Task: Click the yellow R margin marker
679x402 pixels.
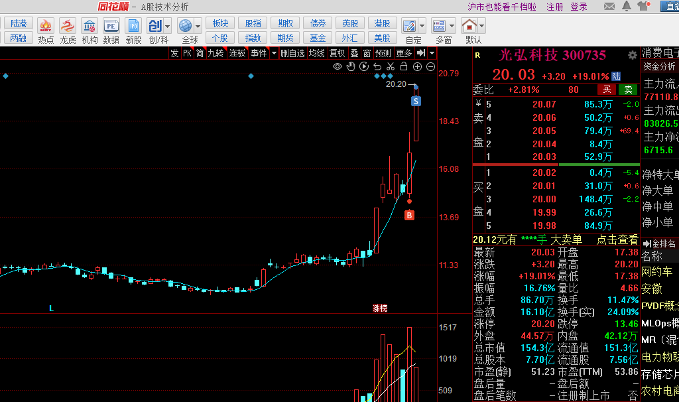Action: pos(477,55)
